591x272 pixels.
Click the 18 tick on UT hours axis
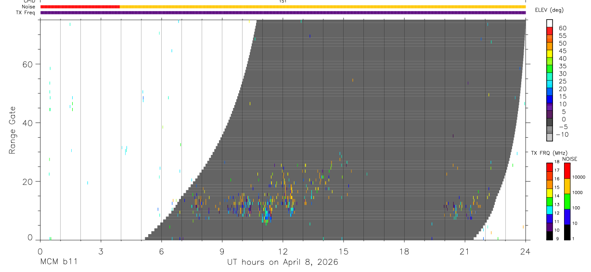(404, 251)
